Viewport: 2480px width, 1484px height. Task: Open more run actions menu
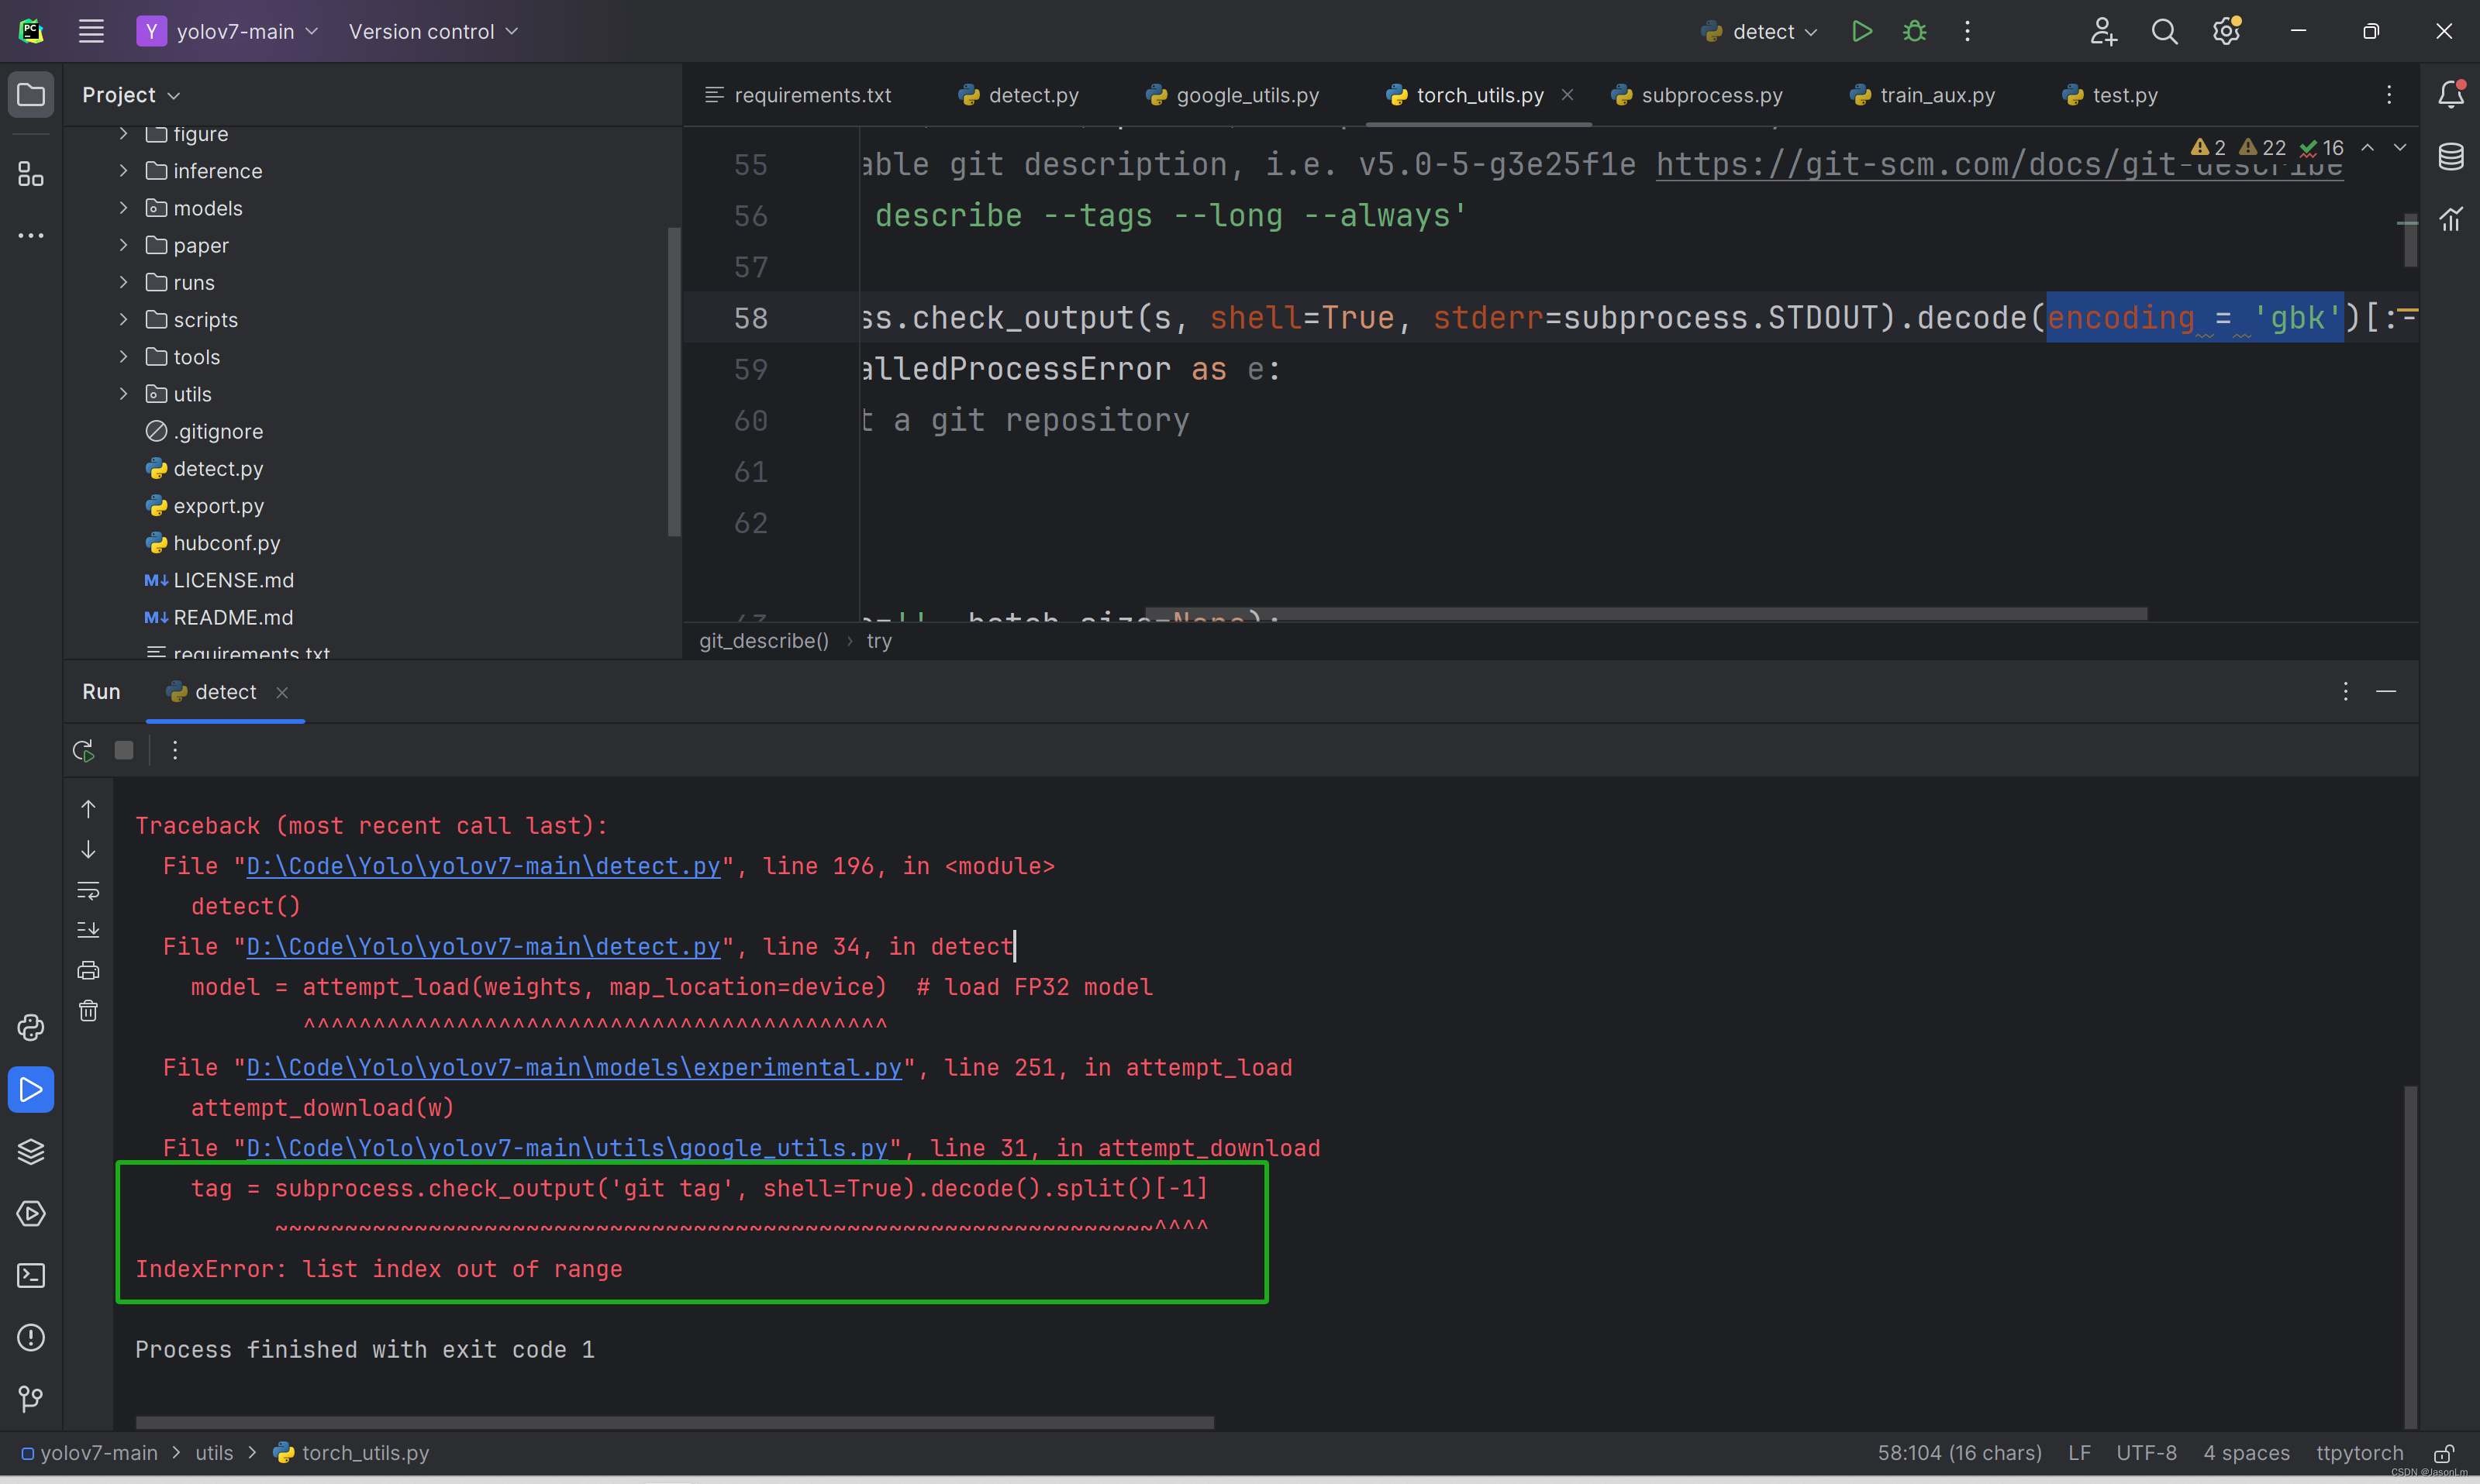[1967, 31]
